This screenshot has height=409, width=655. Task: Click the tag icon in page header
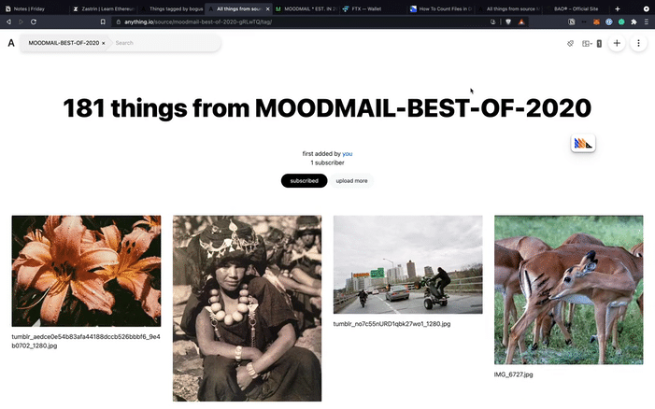tap(570, 43)
